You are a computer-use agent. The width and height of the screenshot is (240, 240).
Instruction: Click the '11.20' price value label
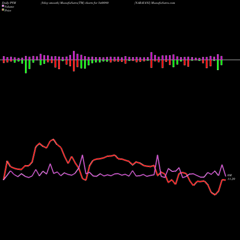click(231, 179)
